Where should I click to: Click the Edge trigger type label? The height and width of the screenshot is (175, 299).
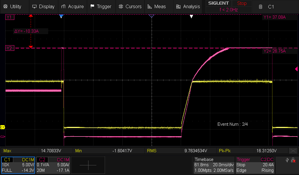click(241, 170)
